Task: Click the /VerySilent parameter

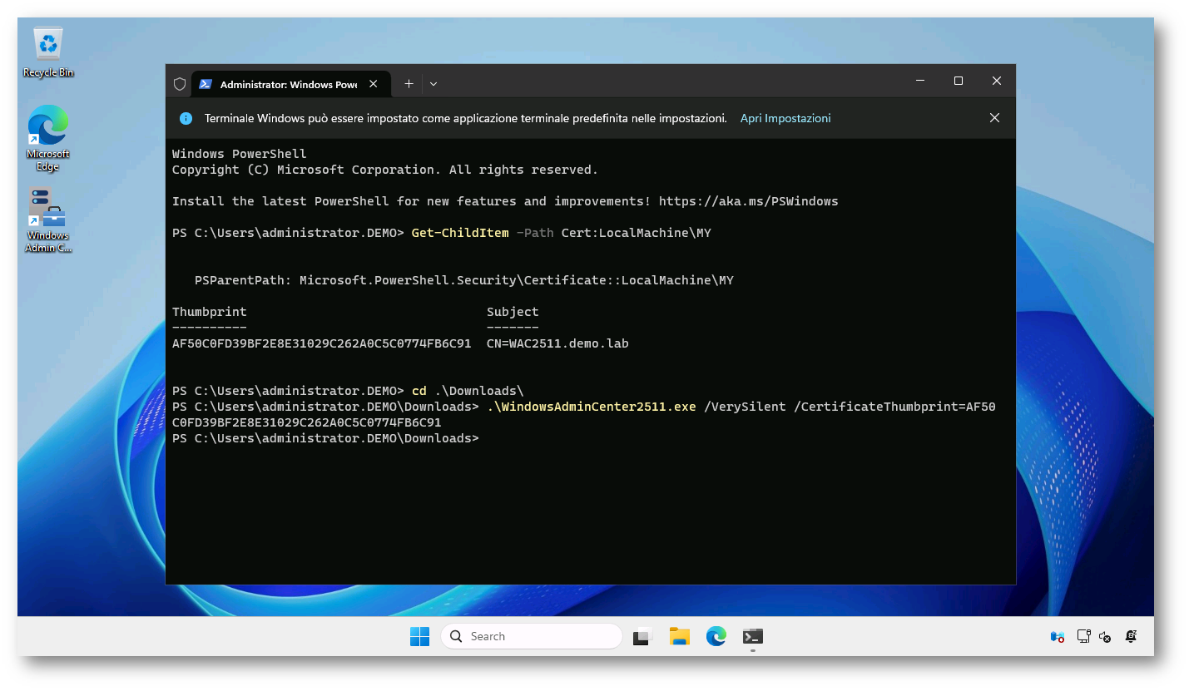Action: 745,407
